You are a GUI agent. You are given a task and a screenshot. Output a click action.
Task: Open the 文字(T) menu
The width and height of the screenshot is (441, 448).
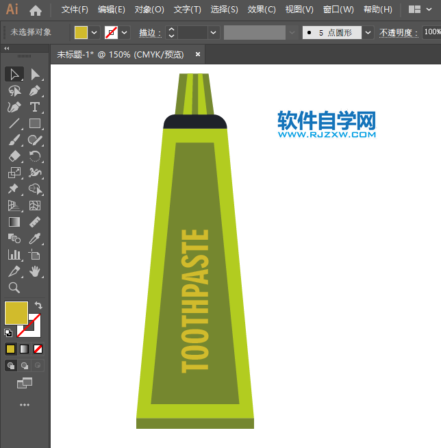click(x=188, y=10)
